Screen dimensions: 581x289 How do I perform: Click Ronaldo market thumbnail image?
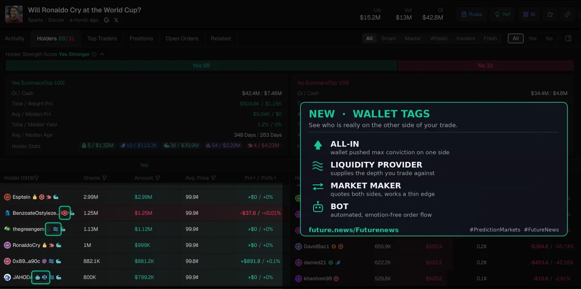point(14,14)
